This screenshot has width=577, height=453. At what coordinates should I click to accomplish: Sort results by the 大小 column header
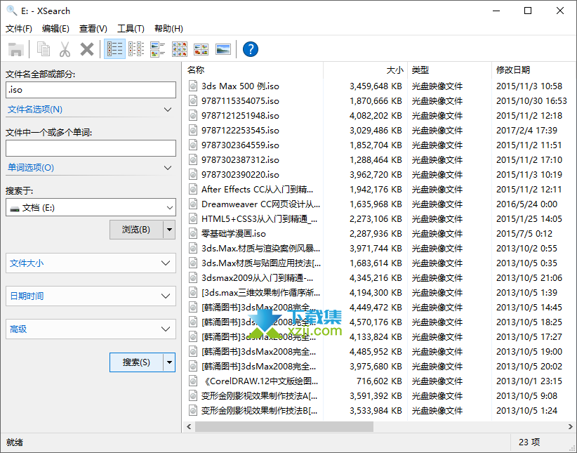(x=365, y=70)
